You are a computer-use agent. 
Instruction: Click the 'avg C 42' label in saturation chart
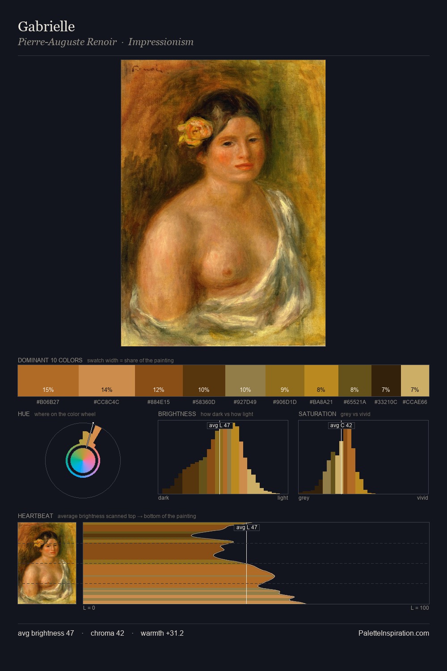click(x=341, y=425)
